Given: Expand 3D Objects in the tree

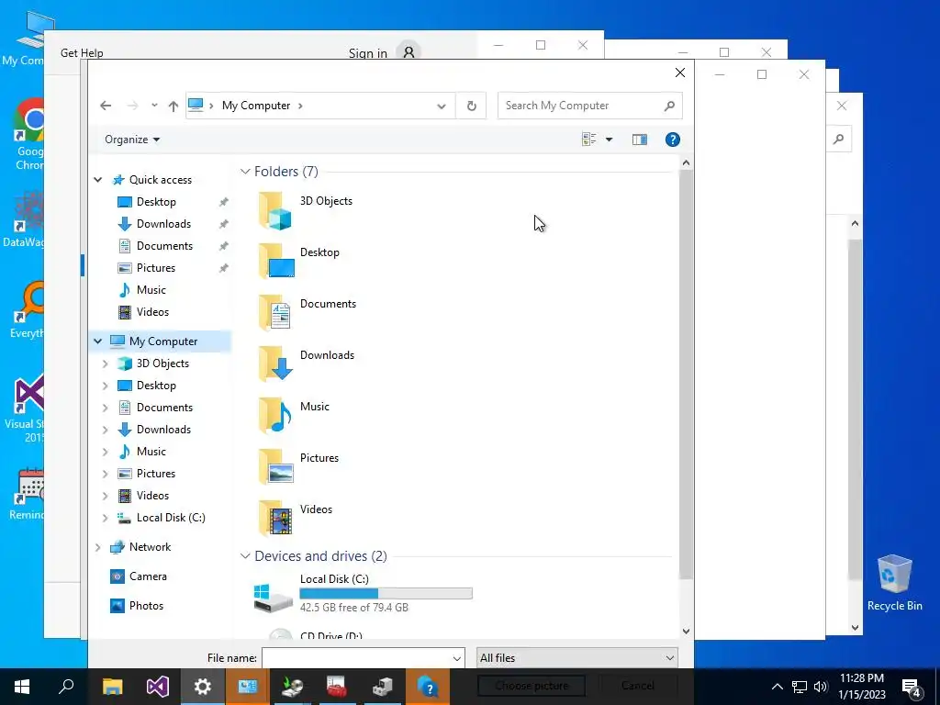Looking at the screenshot, I should click(x=105, y=364).
